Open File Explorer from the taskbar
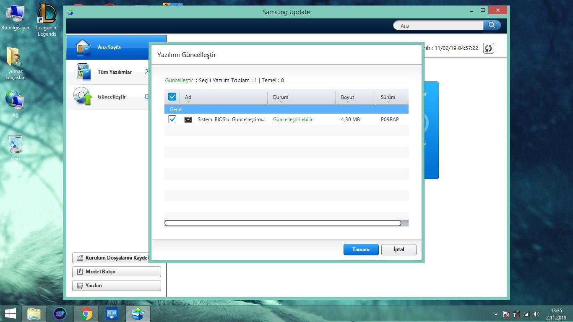The image size is (573, 322). coord(34,314)
